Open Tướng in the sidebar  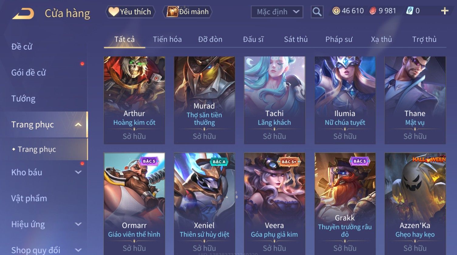[x=23, y=98]
